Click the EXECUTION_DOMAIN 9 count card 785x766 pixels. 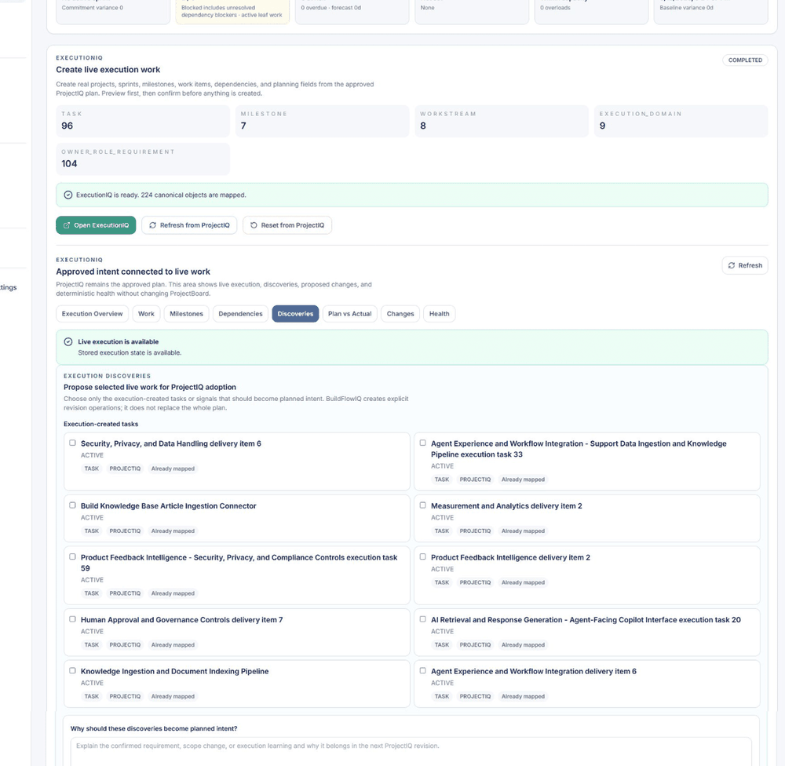point(681,121)
